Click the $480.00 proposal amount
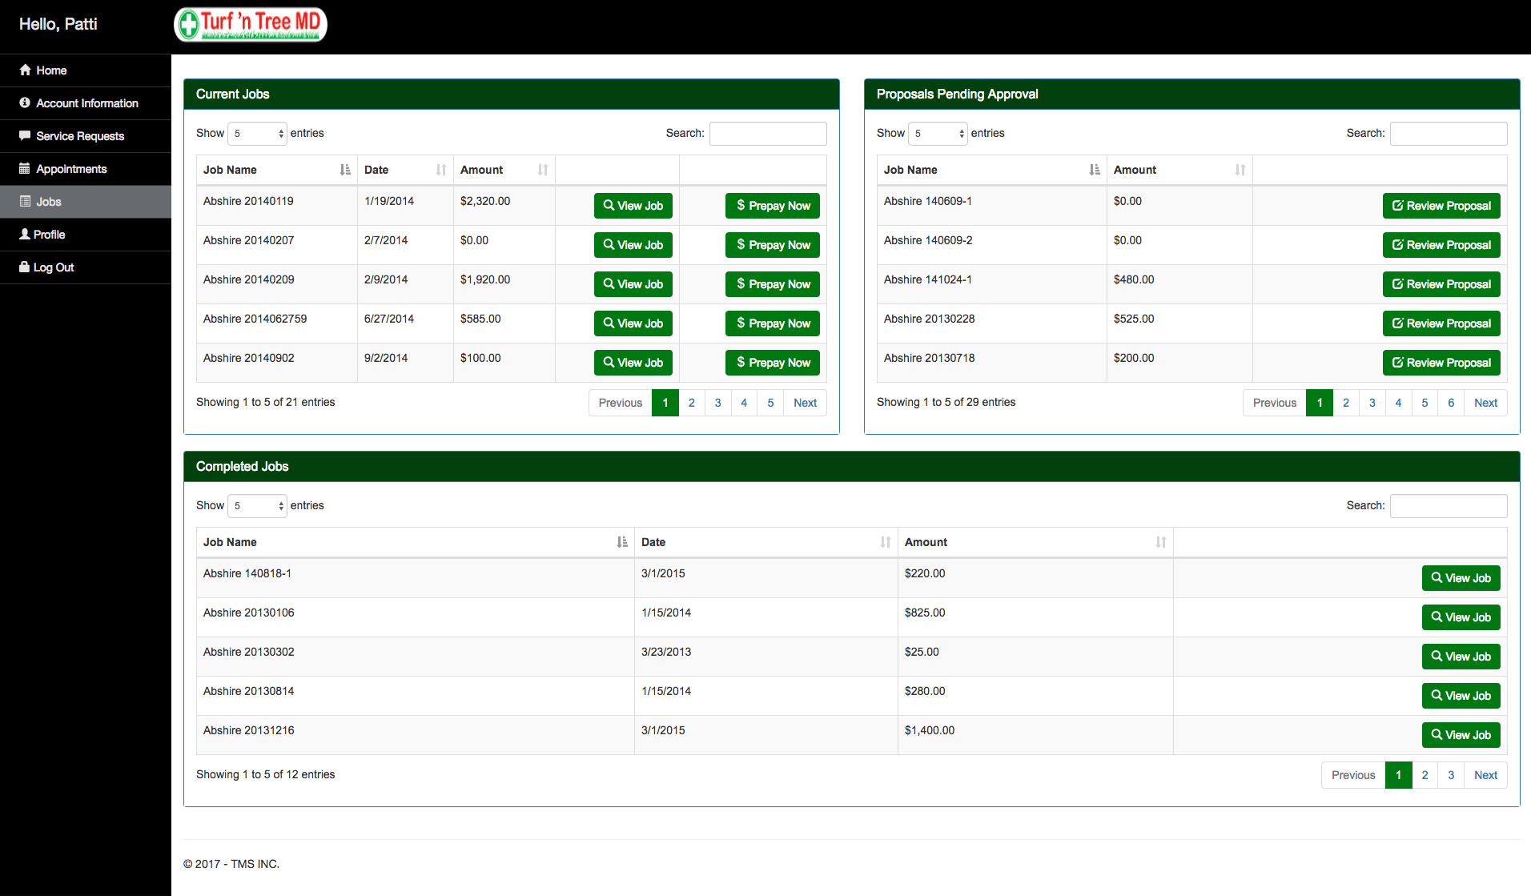Screen dimensions: 1531x896 [1134, 279]
